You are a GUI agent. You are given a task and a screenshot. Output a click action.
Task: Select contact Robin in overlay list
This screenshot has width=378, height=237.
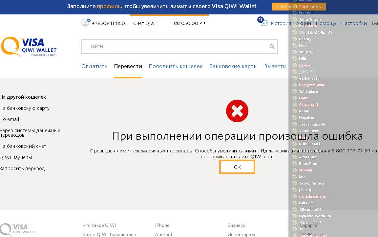304,111
